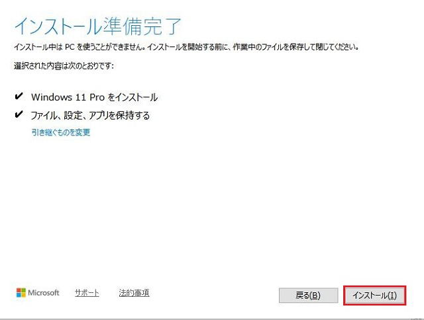424x320 pixels.
Task: Click checkmark beside ファイル、設定、アプリを保持する
Action: point(18,115)
